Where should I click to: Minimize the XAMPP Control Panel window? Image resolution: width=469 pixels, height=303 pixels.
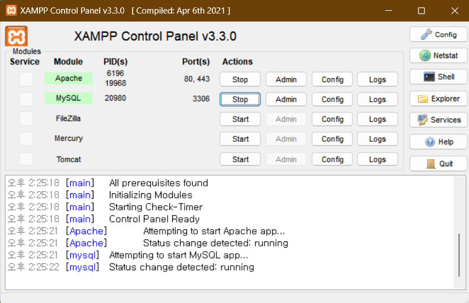pos(389,11)
